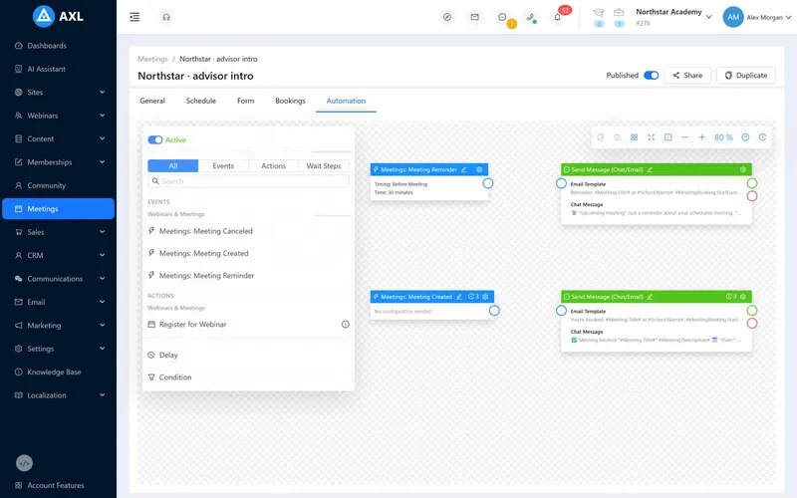Zoom in with the plus icon
The height and width of the screenshot is (498, 797).
click(702, 137)
